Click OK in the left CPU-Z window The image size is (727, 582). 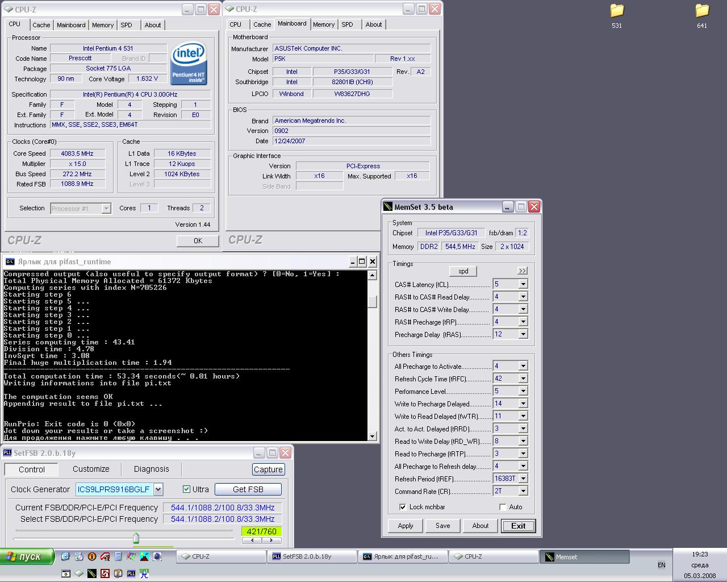pos(198,241)
